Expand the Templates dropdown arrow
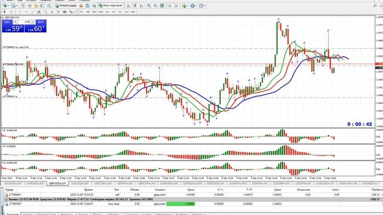The image size is (383, 215). coord(205,5)
